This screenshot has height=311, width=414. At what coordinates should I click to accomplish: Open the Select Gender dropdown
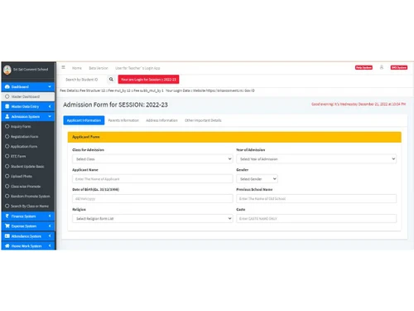[x=257, y=179]
